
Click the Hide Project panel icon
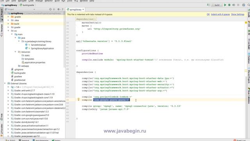click(62, 9)
